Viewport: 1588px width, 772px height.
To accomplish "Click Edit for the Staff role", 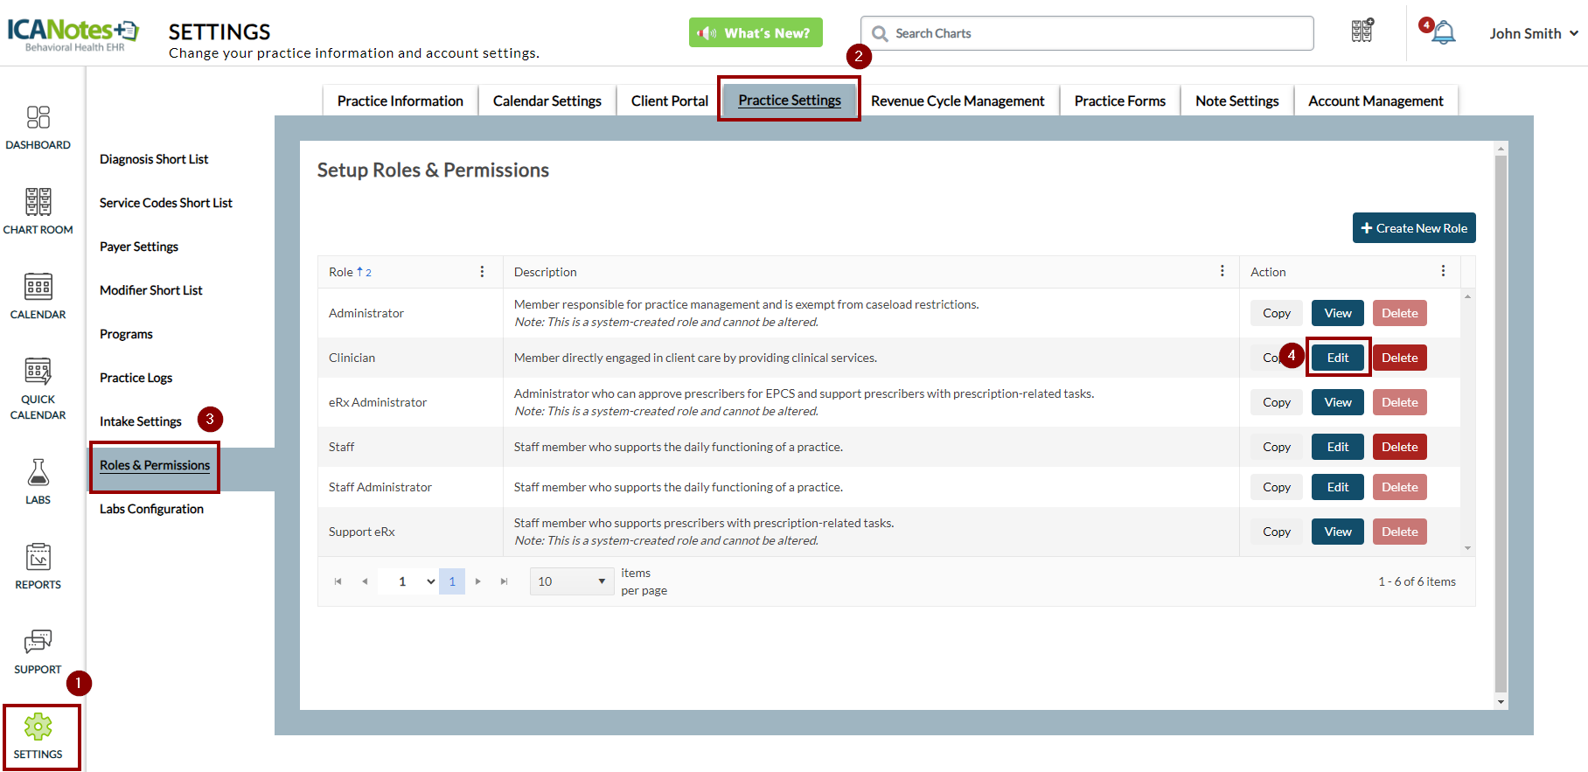I will [x=1337, y=447].
